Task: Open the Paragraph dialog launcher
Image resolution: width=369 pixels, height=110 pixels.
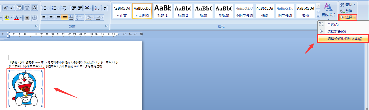Action: (x=107, y=26)
